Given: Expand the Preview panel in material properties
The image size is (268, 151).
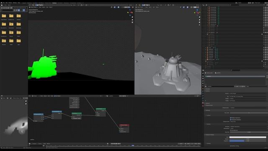Looking at the screenshot, I should [208, 89].
